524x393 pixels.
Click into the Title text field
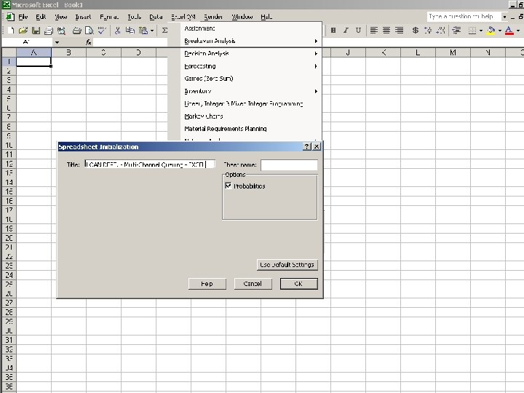pos(150,164)
